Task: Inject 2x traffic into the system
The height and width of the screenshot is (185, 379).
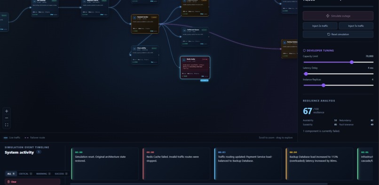Action: pos(320,26)
